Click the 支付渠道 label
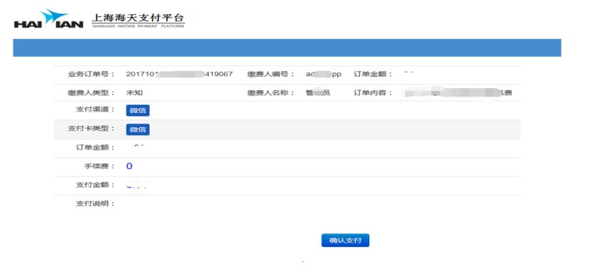Viewport: 592px width, 267px height. [95, 109]
